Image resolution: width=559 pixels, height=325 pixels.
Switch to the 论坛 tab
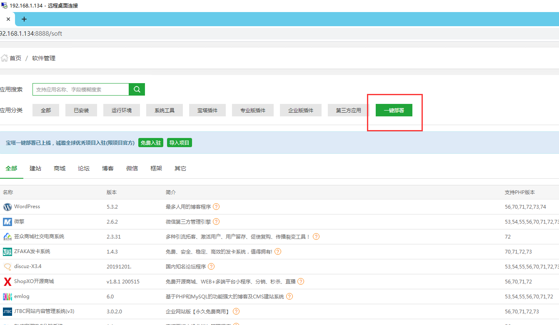pyautogui.click(x=84, y=168)
